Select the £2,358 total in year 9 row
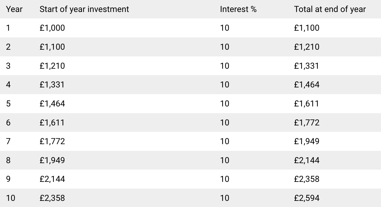381x207 pixels. (x=307, y=179)
